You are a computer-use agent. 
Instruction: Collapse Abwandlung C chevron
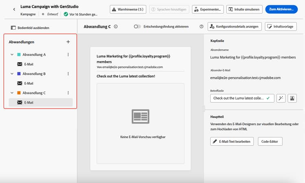tap(12, 93)
